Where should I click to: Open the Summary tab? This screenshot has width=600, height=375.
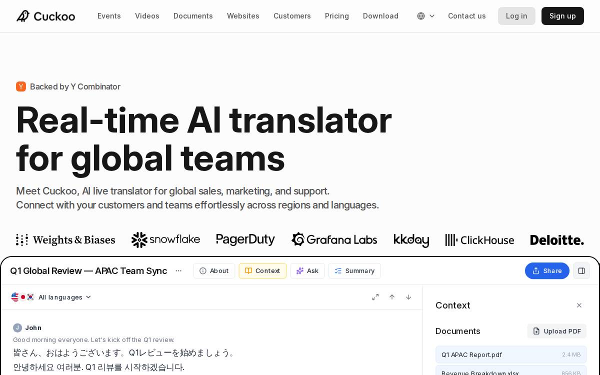pos(354,270)
